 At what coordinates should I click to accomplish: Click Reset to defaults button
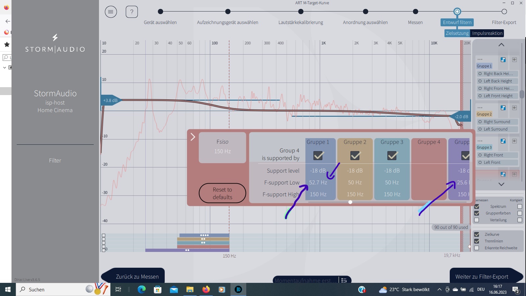coord(222,193)
